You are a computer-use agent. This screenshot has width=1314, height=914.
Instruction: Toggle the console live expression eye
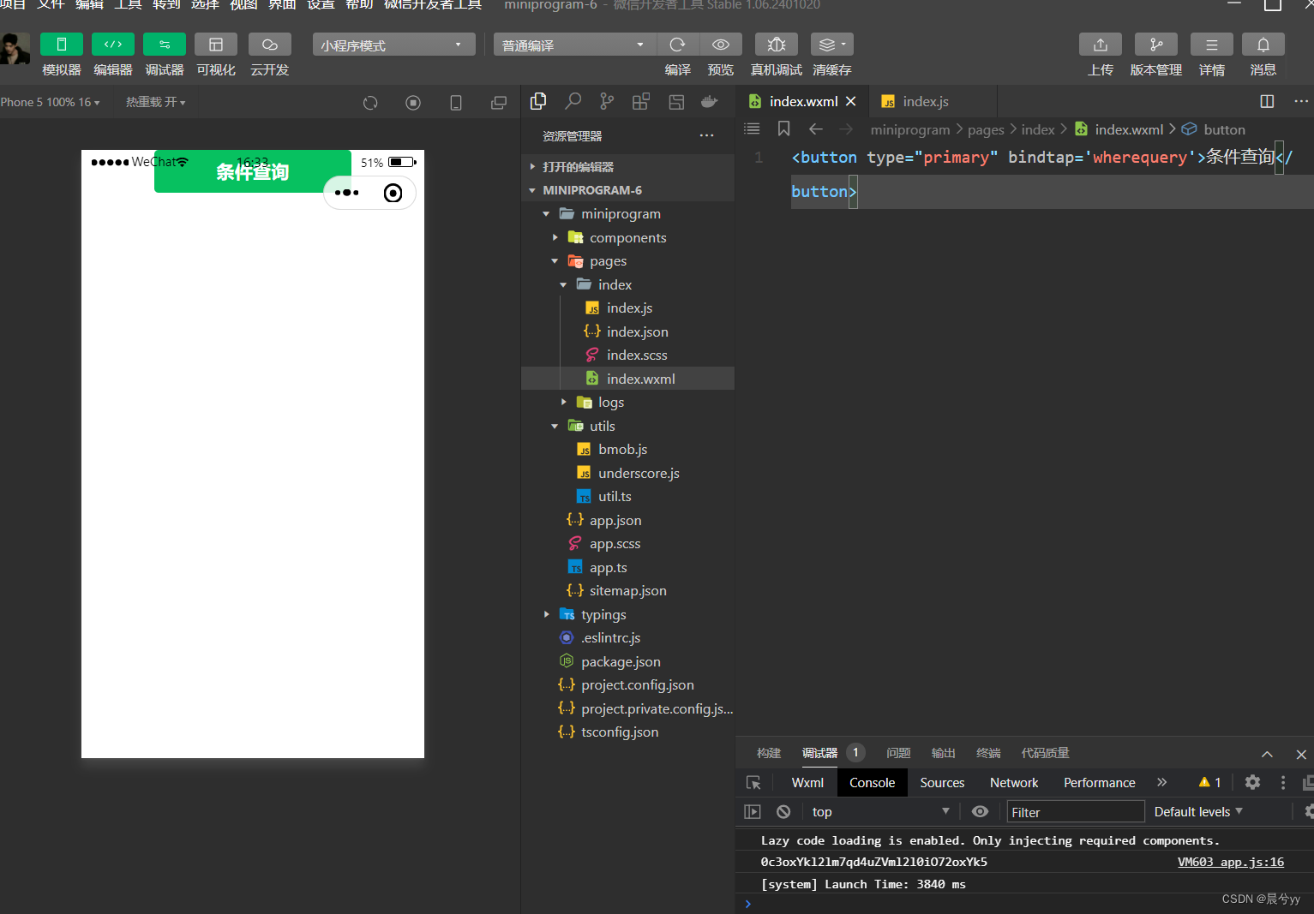coord(980,811)
